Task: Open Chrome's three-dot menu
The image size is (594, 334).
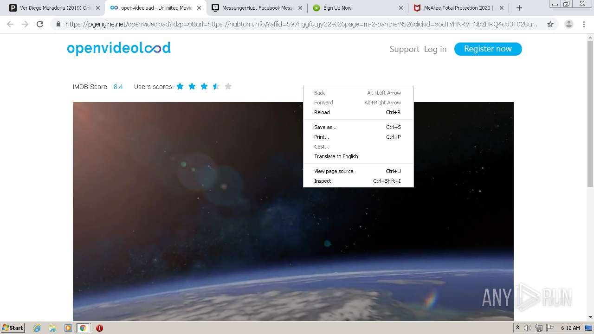Action: click(x=584, y=24)
